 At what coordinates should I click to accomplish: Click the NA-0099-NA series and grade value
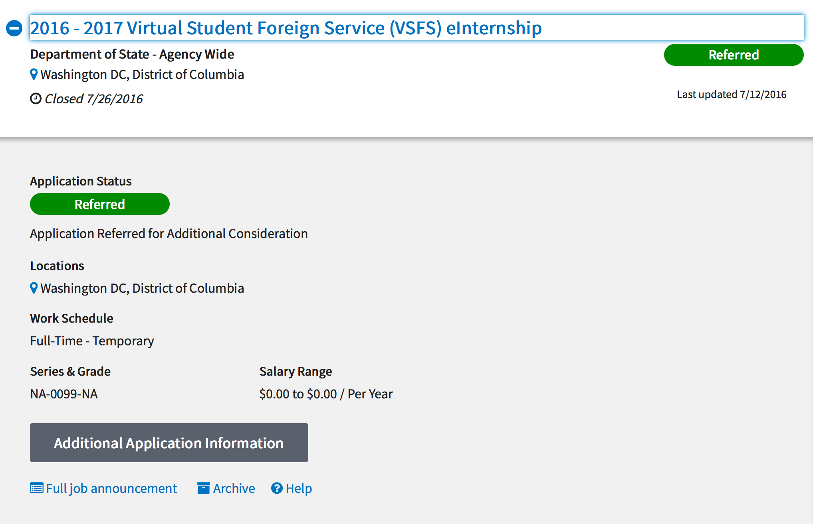click(x=64, y=394)
